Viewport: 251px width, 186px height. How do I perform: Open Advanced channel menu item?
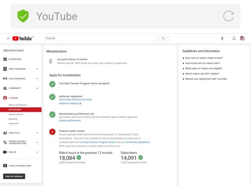[13, 123]
